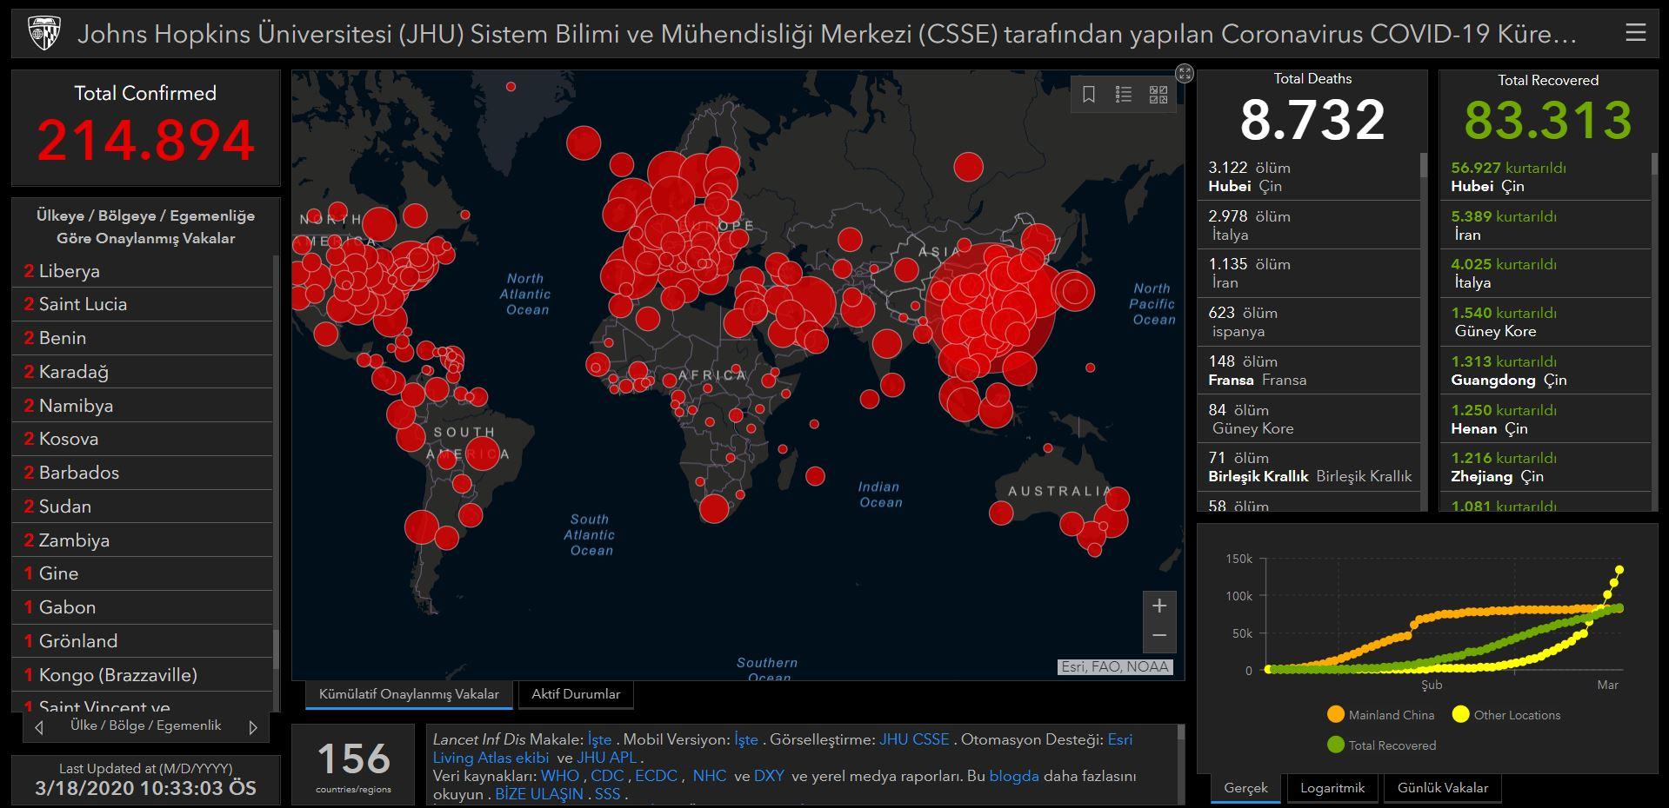
Task: Open the map bookmarks icon
Action: [x=1088, y=95]
